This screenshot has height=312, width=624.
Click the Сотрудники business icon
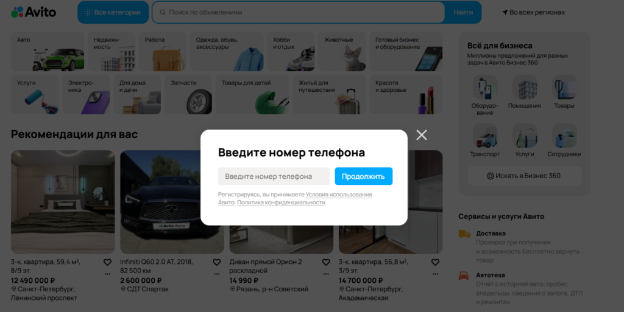(564, 136)
